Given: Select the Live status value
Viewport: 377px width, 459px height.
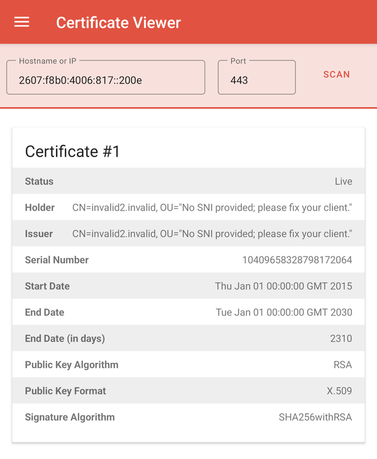Looking at the screenshot, I should coord(343,181).
